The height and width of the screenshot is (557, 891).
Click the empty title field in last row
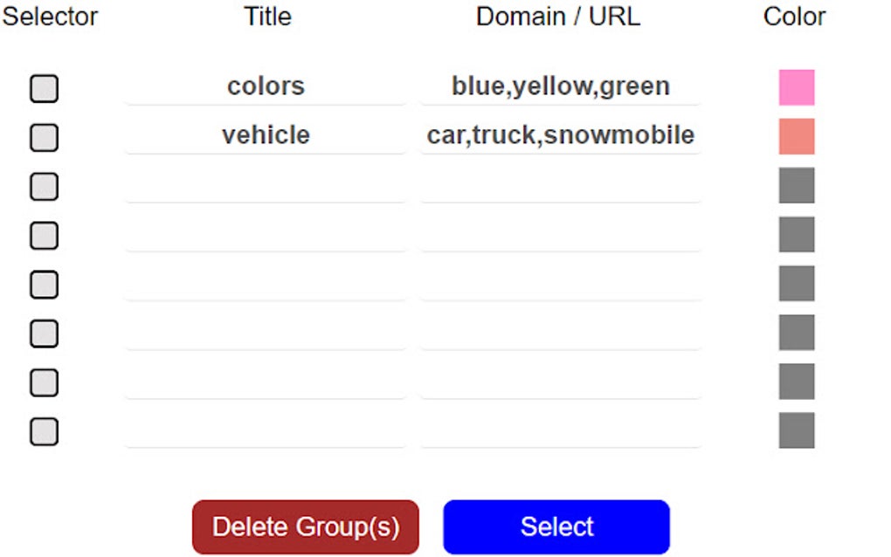point(266,430)
